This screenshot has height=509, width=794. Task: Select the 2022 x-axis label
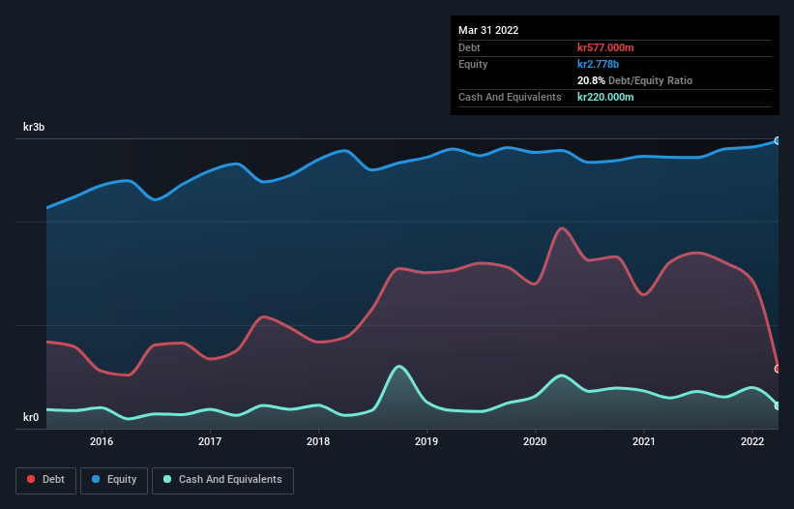point(752,441)
